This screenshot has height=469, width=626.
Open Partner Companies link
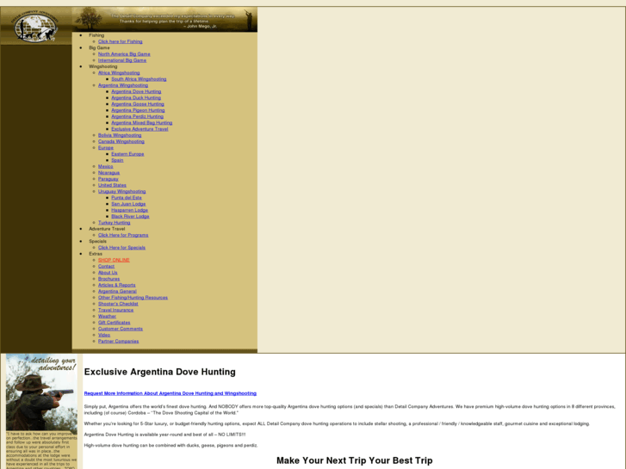119,342
